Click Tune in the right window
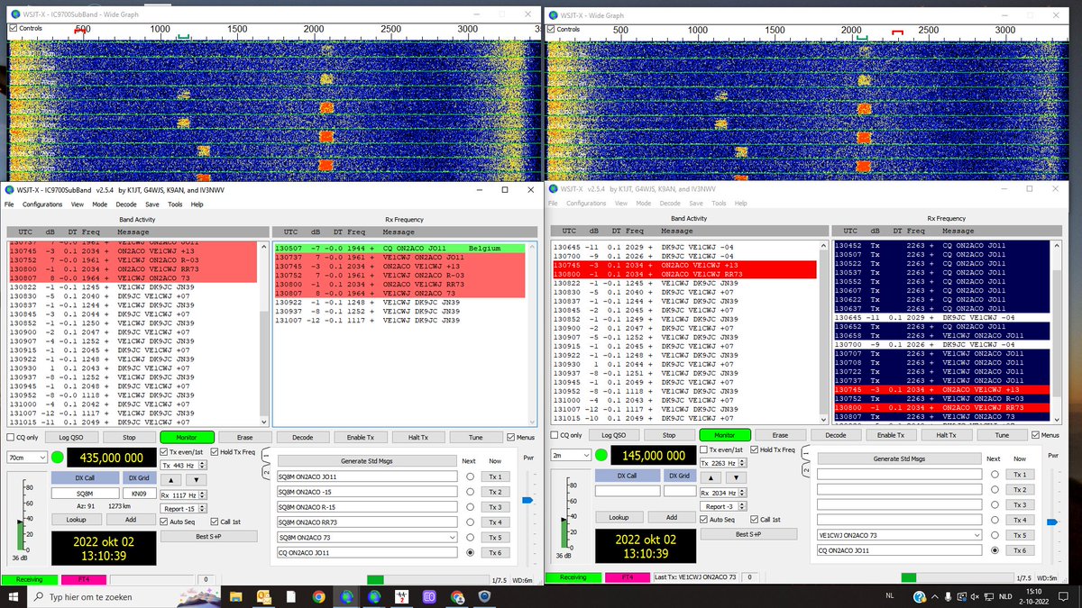 point(1001,434)
